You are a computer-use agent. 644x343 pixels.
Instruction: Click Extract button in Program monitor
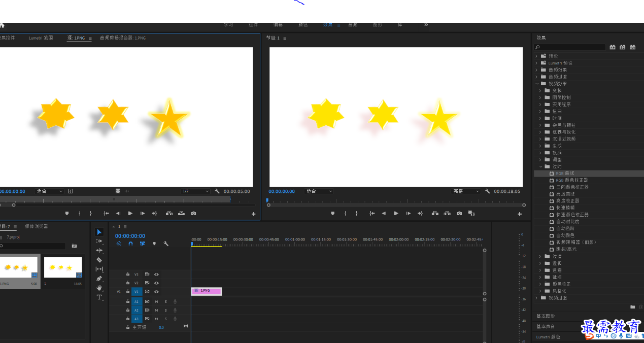tap(447, 214)
